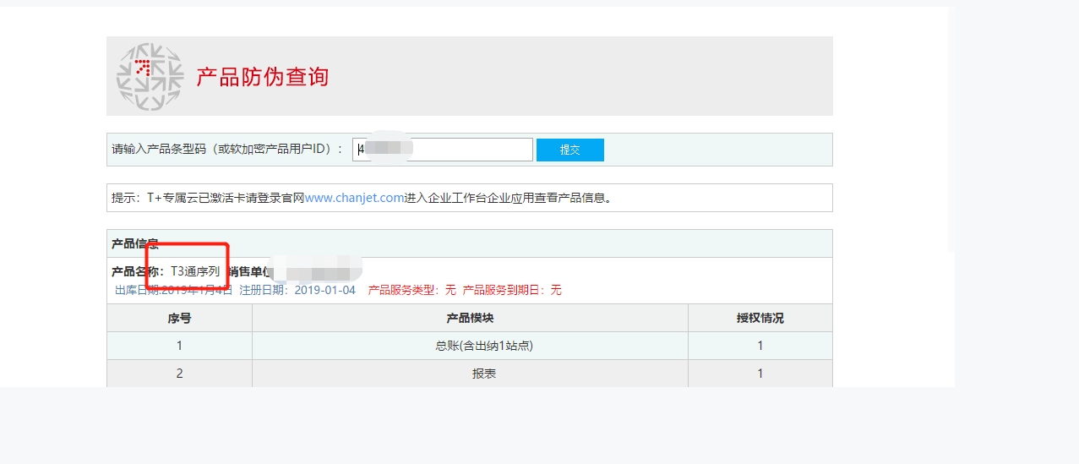Viewport: 1079px width, 464px height.
Task: Click the 报表 module cell
Action: click(470, 374)
